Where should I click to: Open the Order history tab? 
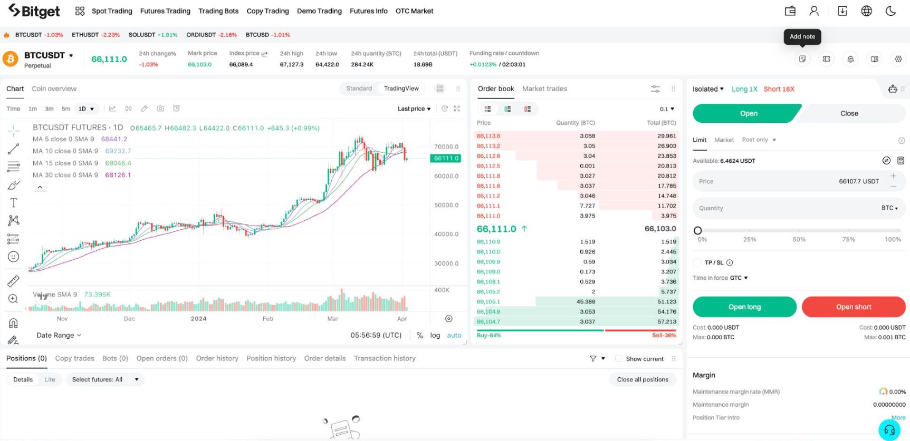(217, 358)
